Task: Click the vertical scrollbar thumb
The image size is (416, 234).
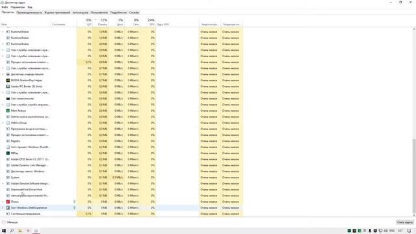Action: click(414, 176)
